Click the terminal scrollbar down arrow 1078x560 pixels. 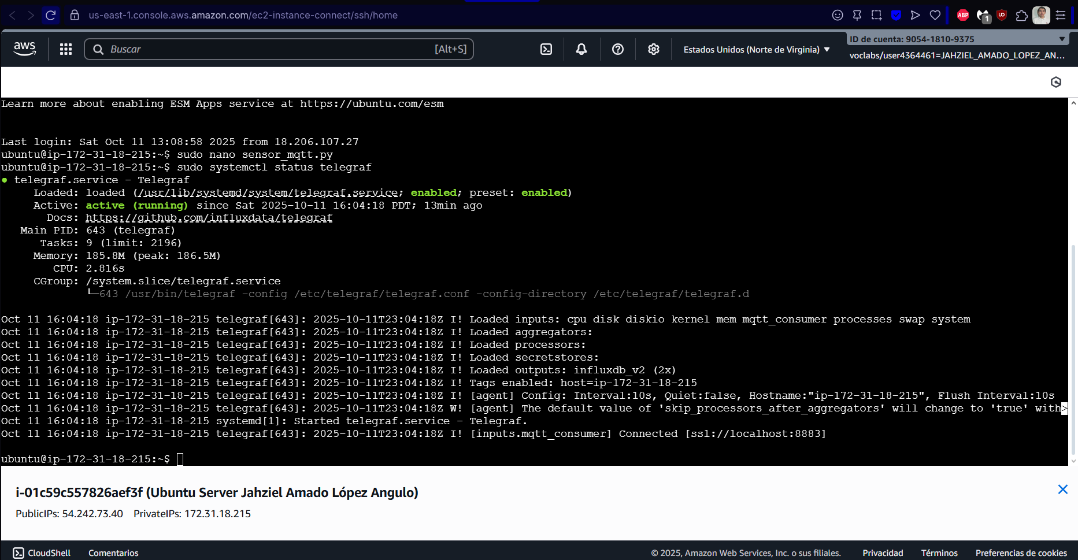pos(1073,461)
